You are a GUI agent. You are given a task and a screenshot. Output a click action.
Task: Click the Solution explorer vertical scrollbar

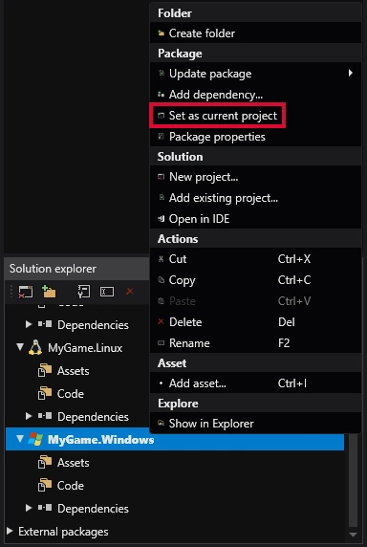(x=353, y=487)
